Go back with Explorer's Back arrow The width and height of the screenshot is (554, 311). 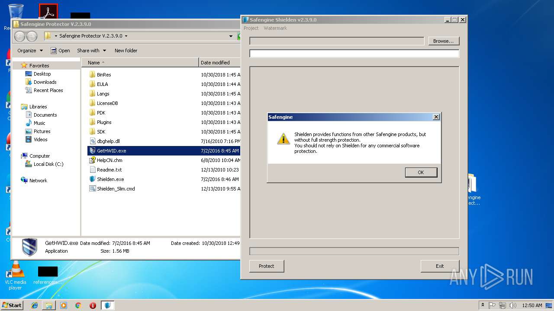[x=20, y=36]
